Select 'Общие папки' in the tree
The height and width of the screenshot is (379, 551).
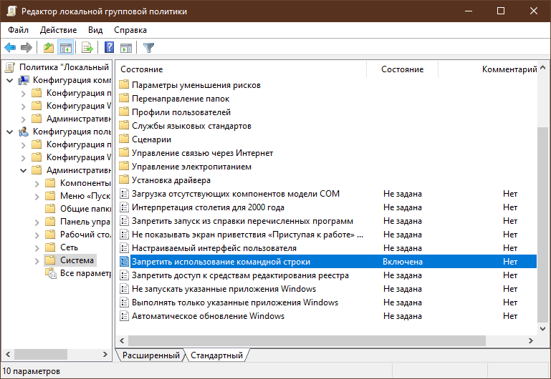pyautogui.click(x=85, y=209)
